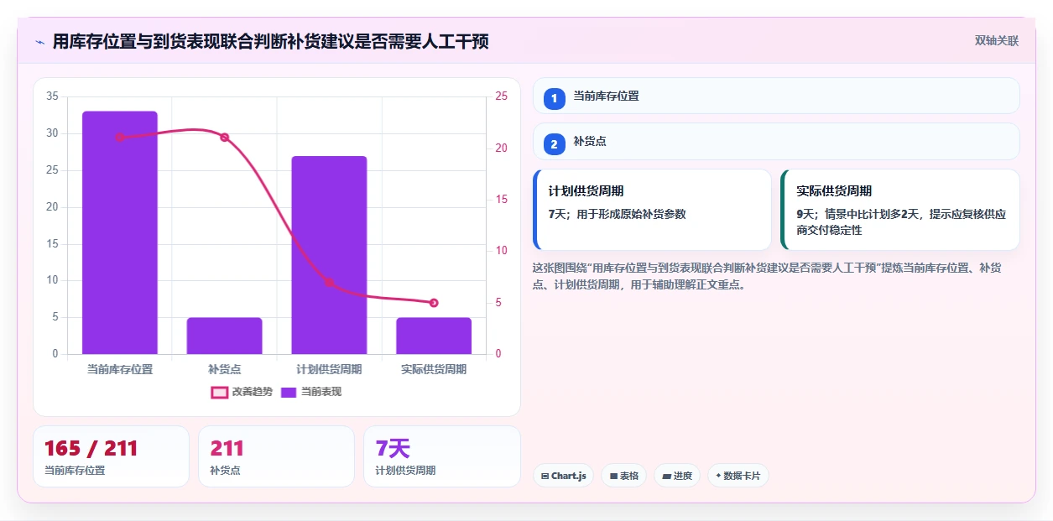Click x-axis label 当前库存位置
The image size is (1053, 521).
tap(119, 369)
